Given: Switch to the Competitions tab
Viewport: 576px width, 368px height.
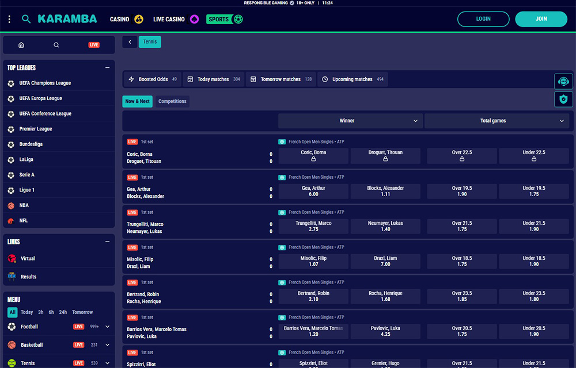Looking at the screenshot, I should pyautogui.click(x=172, y=102).
